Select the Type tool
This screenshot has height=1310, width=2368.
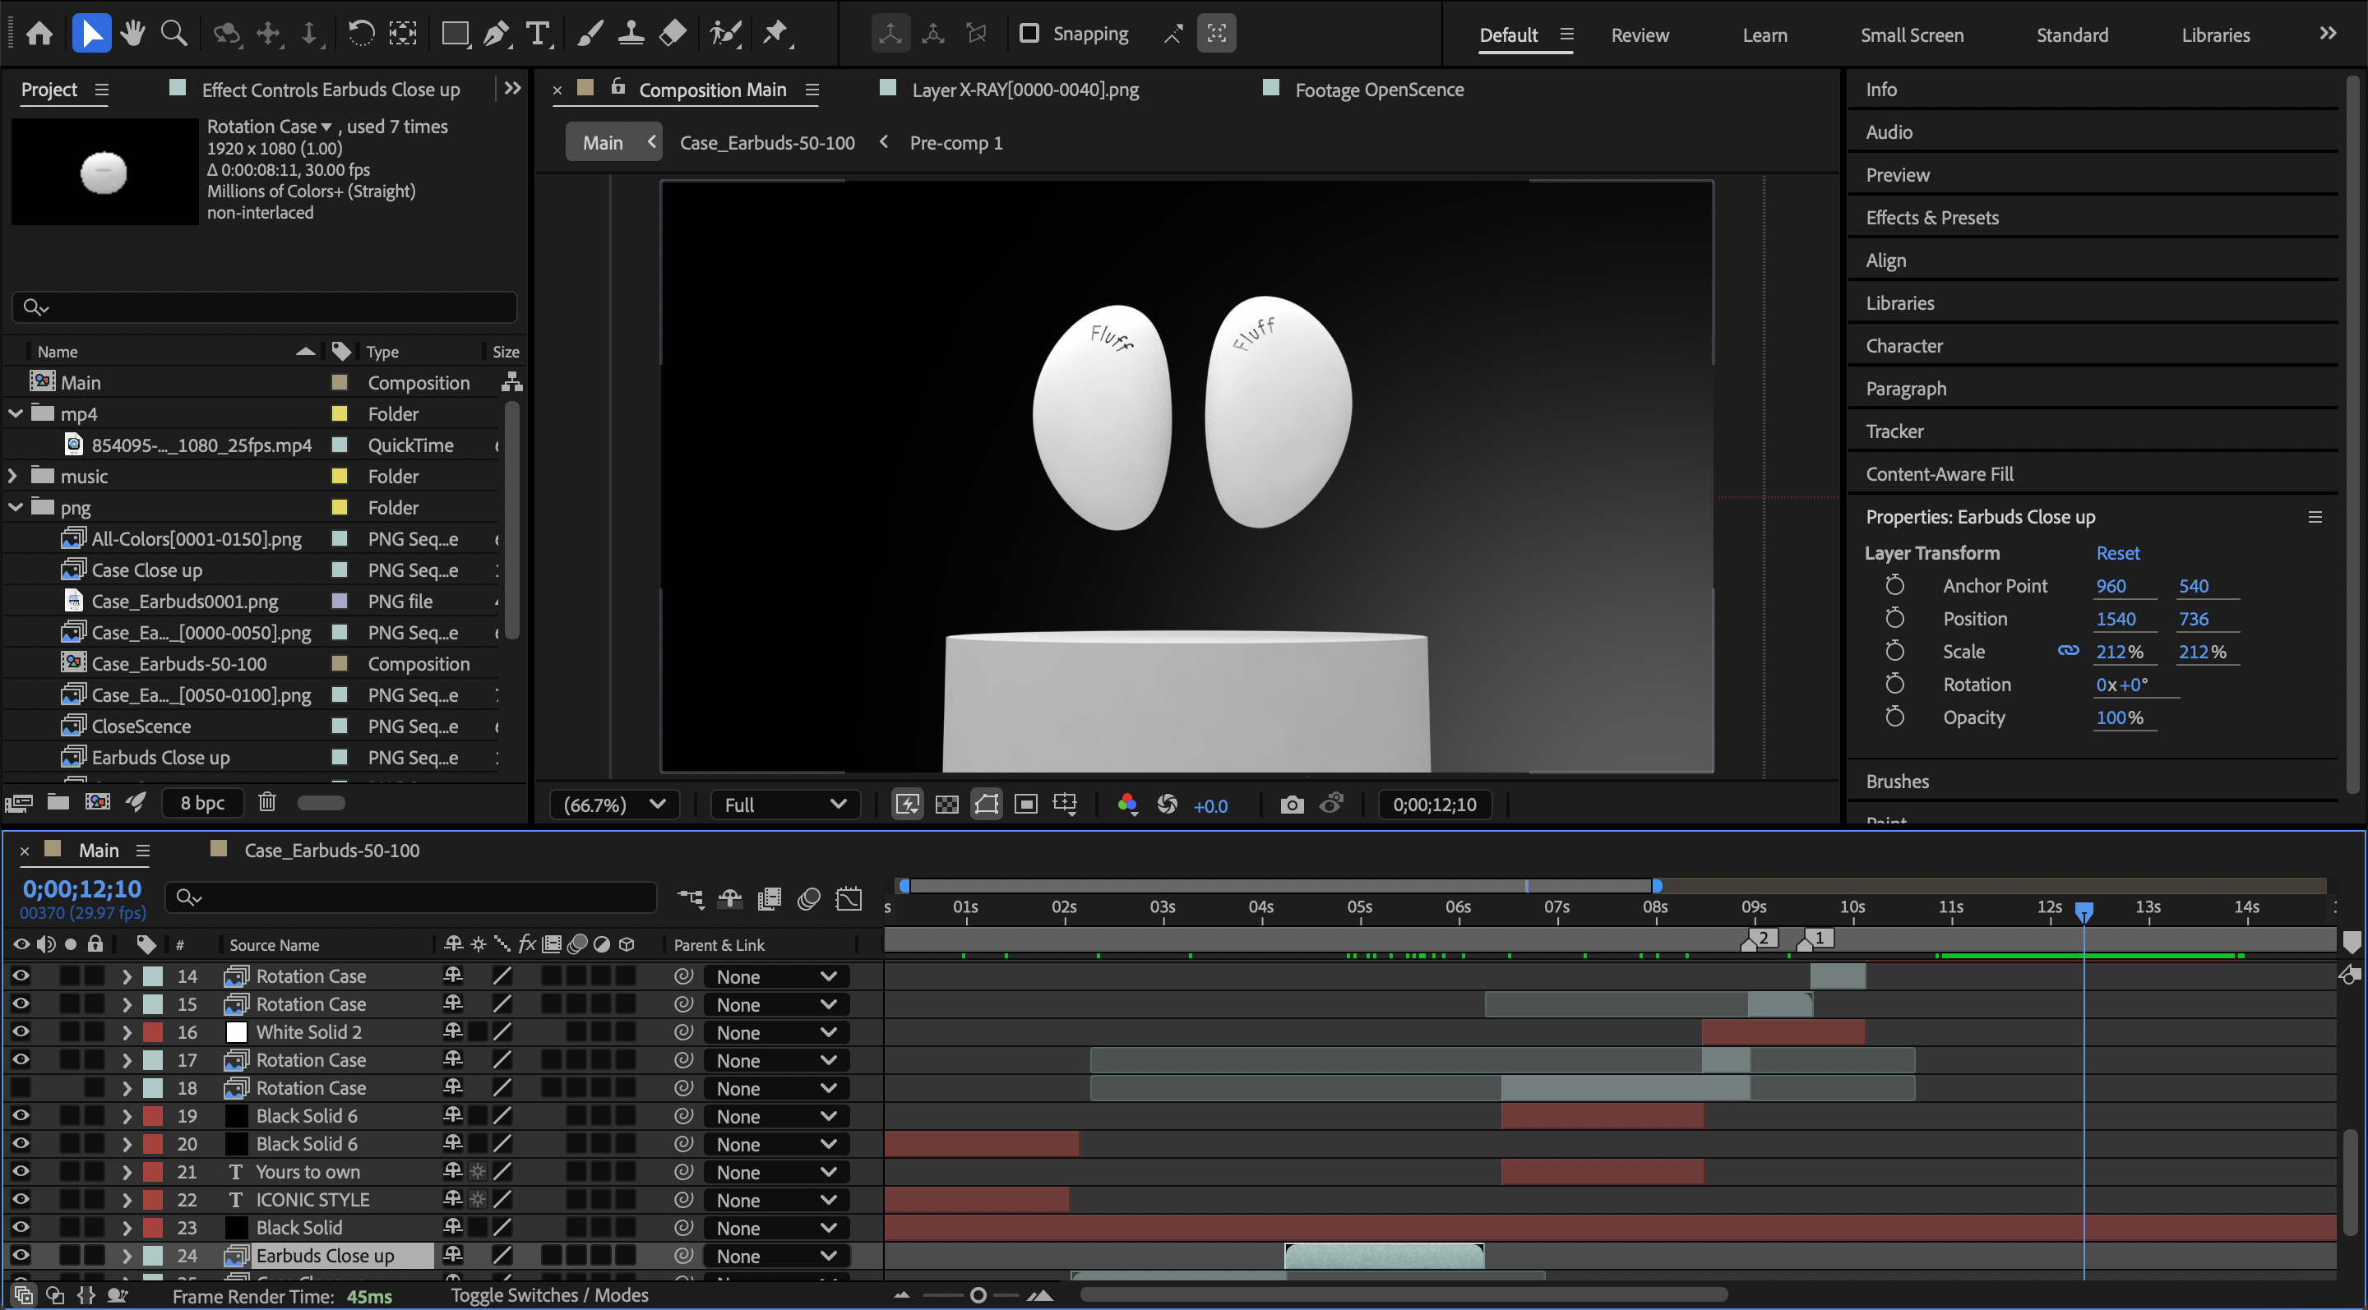(539, 33)
